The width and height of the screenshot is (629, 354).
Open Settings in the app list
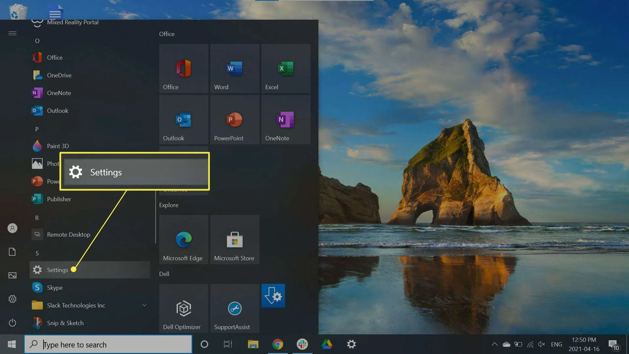point(57,270)
